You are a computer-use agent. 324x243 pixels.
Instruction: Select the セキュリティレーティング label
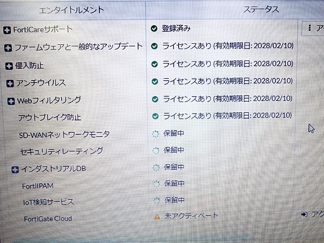pyautogui.click(x=62, y=152)
